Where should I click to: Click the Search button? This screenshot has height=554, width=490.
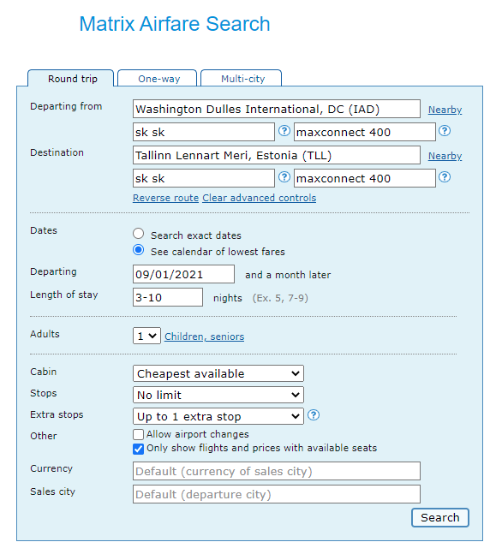(x=440, y=517)
